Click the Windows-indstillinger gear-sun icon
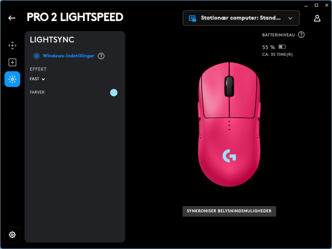This screenshot has height=249, width=332. 37,56
